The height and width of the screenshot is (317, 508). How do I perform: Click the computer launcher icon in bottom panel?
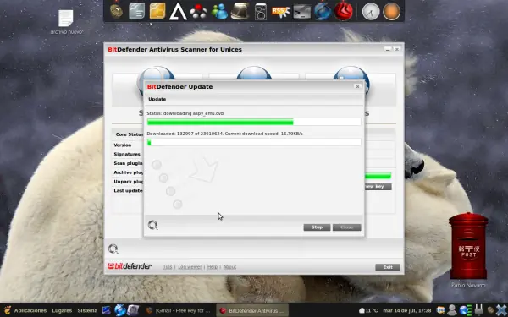pos(133,310)
